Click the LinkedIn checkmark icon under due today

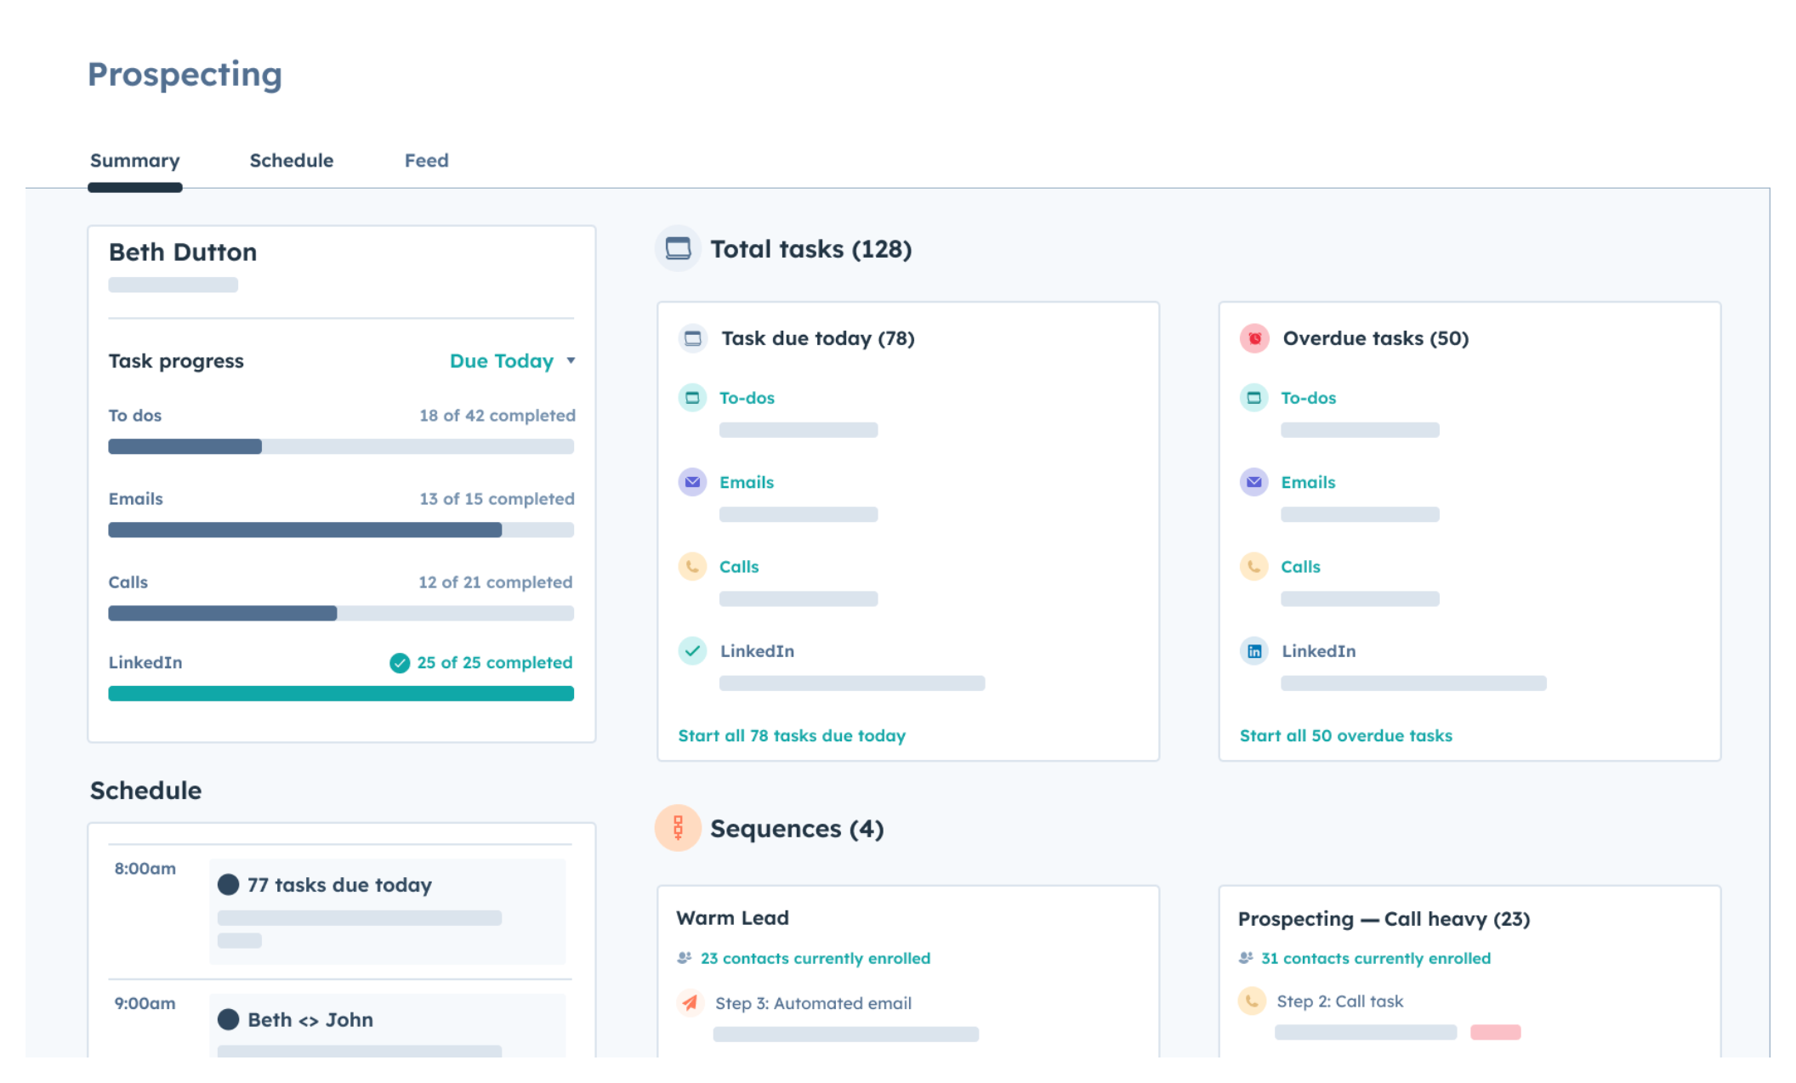pos(693,651)
